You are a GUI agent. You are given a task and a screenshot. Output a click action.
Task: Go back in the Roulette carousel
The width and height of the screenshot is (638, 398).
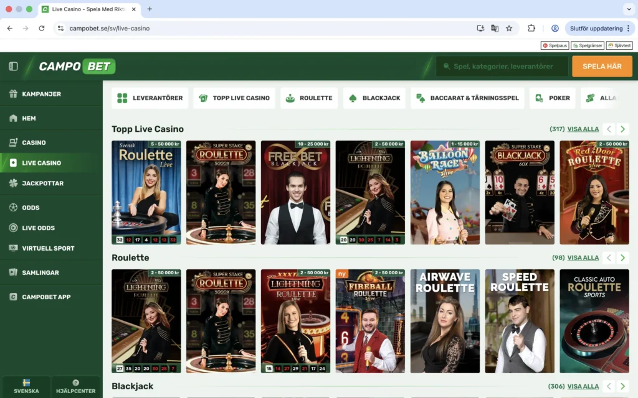click(x=607, y=257)
